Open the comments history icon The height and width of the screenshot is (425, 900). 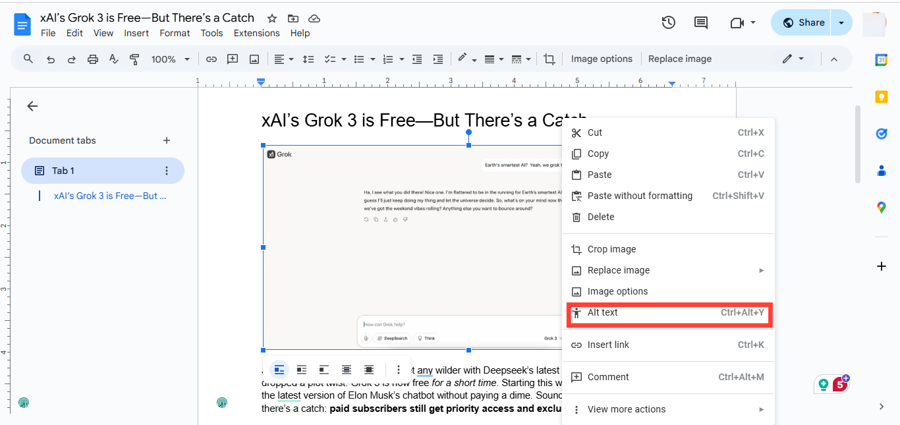click(x=701, y=22)
